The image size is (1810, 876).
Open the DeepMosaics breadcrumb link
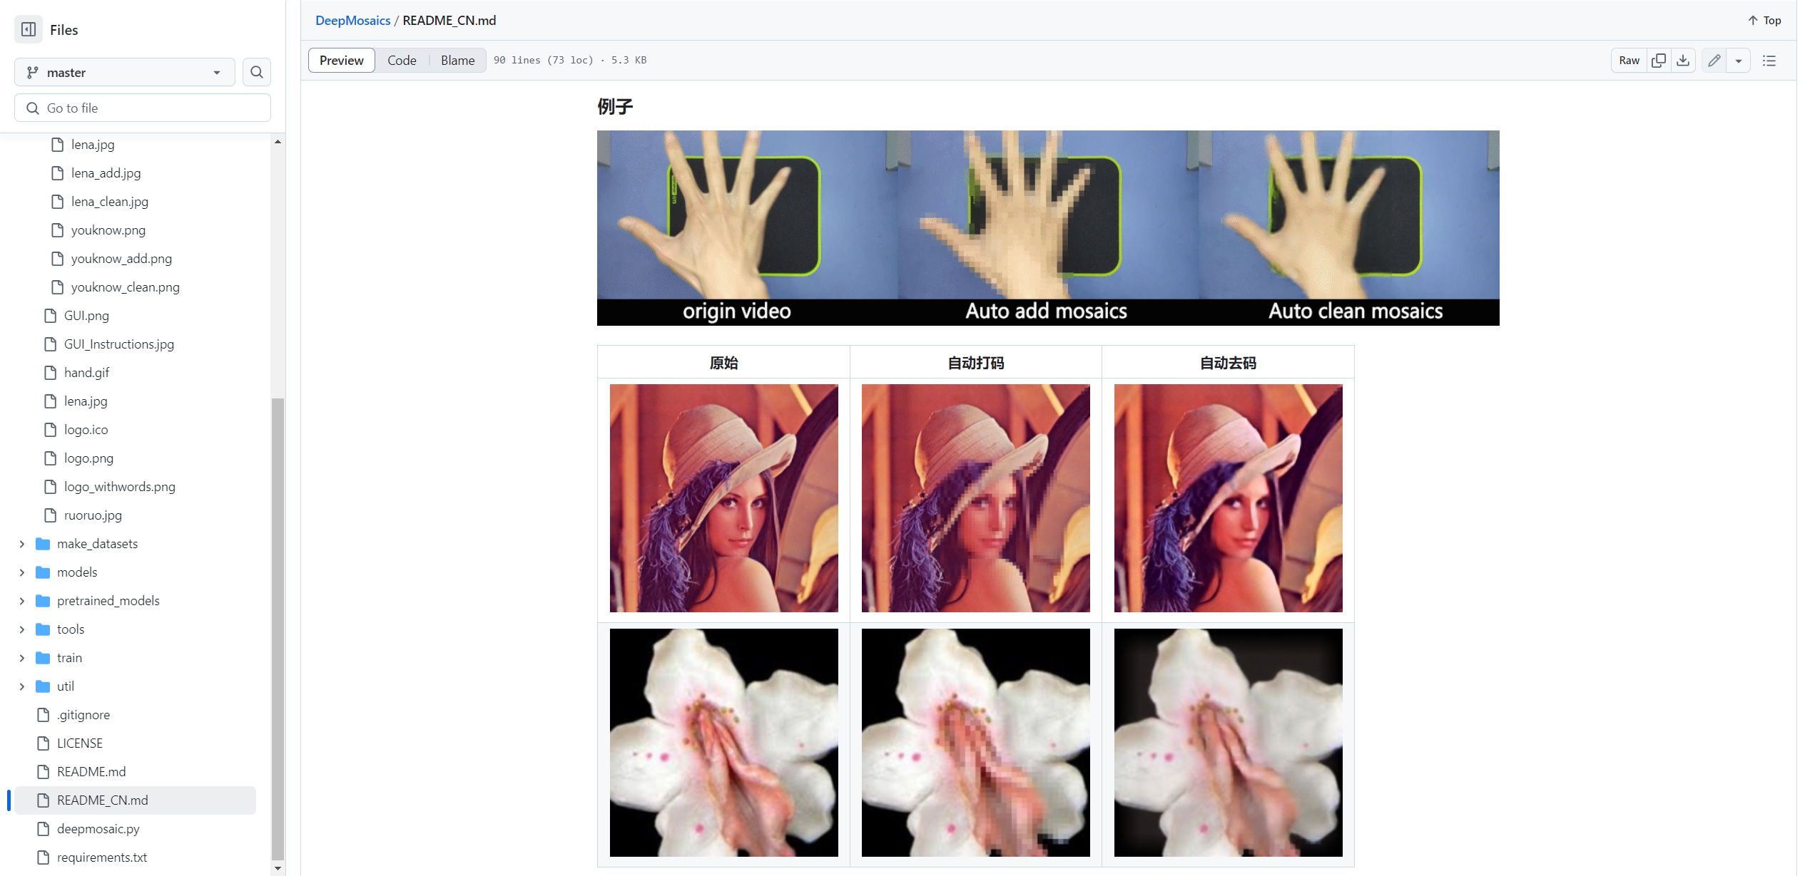[x=352, y=21]
